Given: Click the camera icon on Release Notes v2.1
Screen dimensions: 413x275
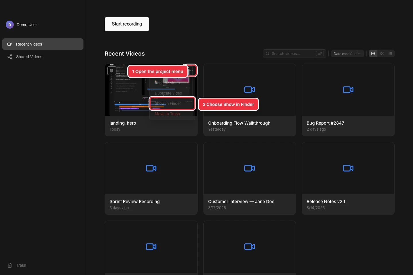Looking at the screenshot, I should coord(348,168).
